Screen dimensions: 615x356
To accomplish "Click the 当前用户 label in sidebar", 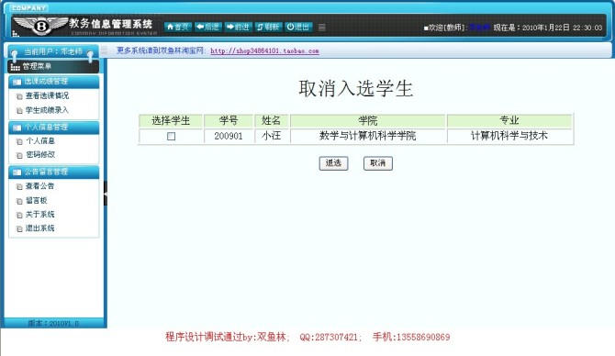I will [53, 51].
